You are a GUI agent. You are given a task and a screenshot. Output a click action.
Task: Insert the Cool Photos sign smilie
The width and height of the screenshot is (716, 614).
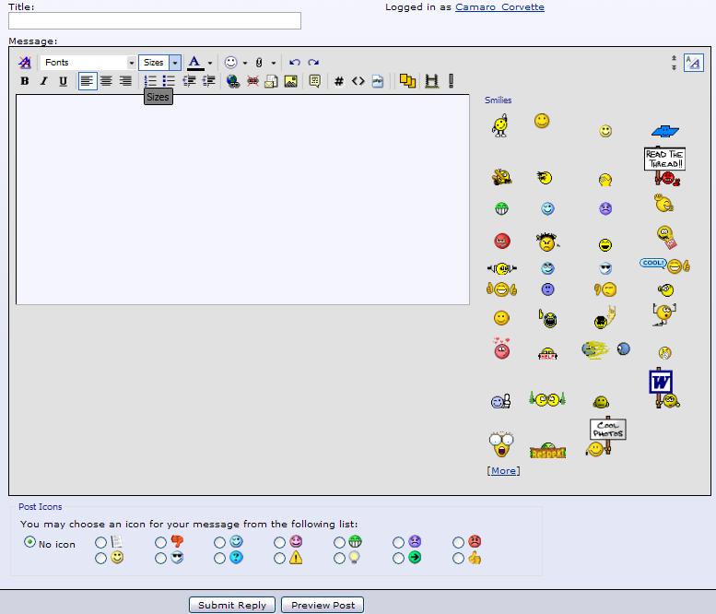[x=606, y=437]
